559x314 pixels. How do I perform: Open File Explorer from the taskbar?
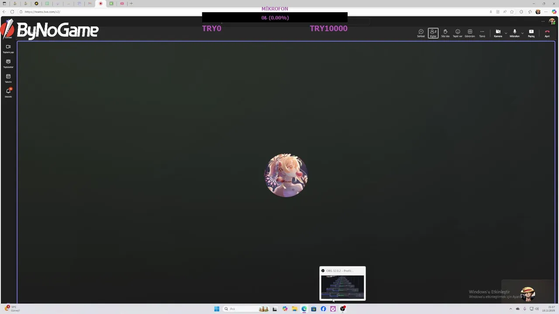coord(294,309)
